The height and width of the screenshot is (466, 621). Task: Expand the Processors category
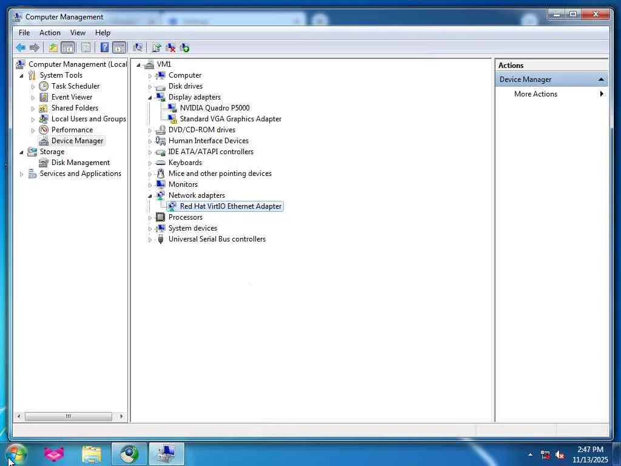pos(150,218)
